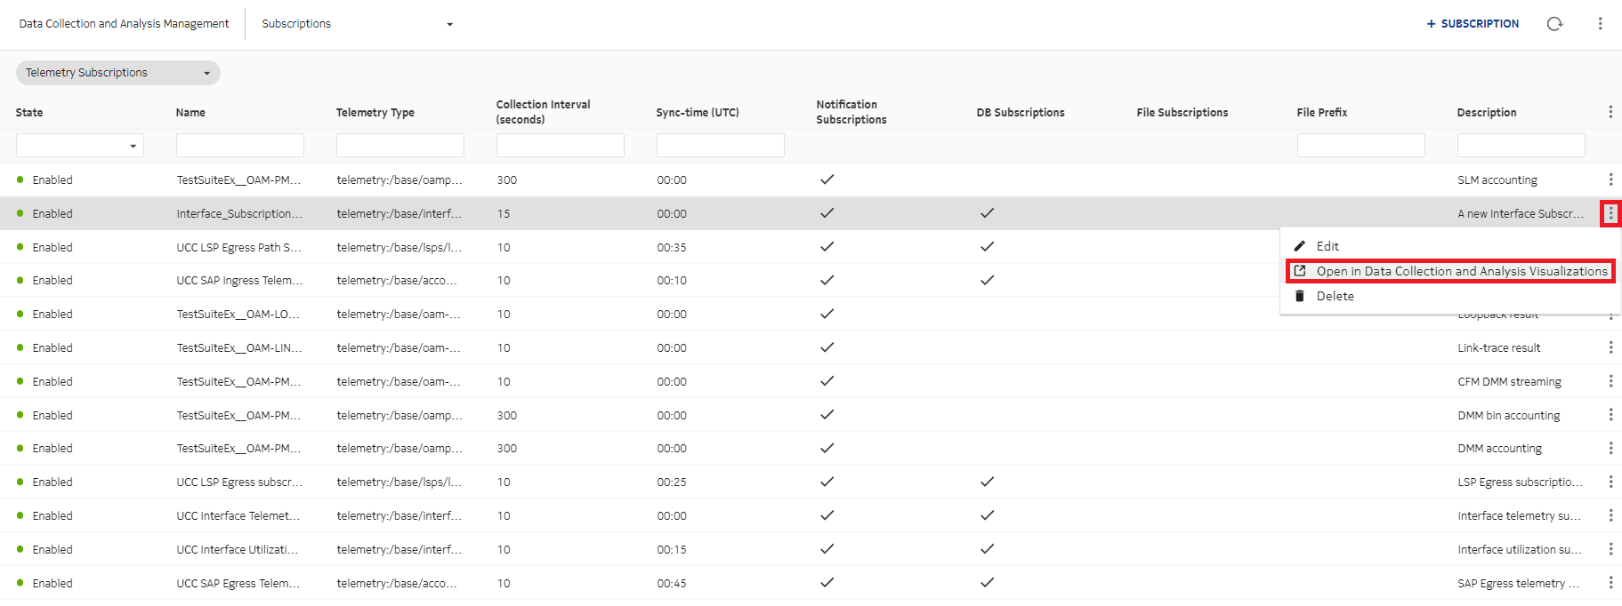Open column settings menu beside Description header
Image resolution: width=1622 pixels, height=606 pixels.
(x=1610, y=112)
